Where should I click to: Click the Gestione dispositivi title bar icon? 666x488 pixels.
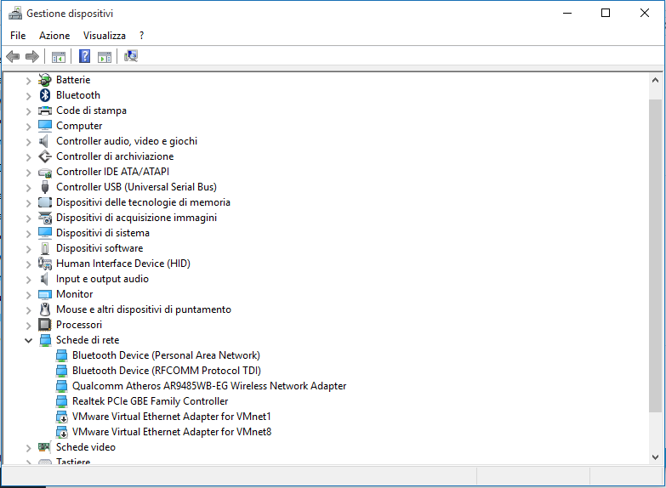point(15,14)
